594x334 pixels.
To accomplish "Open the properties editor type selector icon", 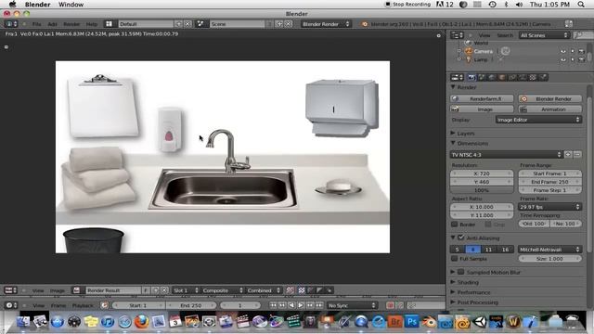I will 457,77.
